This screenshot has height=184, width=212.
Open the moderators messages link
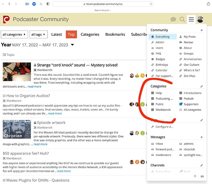point(163,155)
